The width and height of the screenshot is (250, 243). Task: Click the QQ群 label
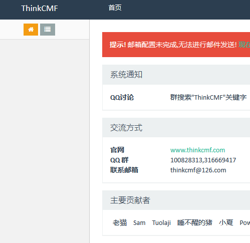119,160
